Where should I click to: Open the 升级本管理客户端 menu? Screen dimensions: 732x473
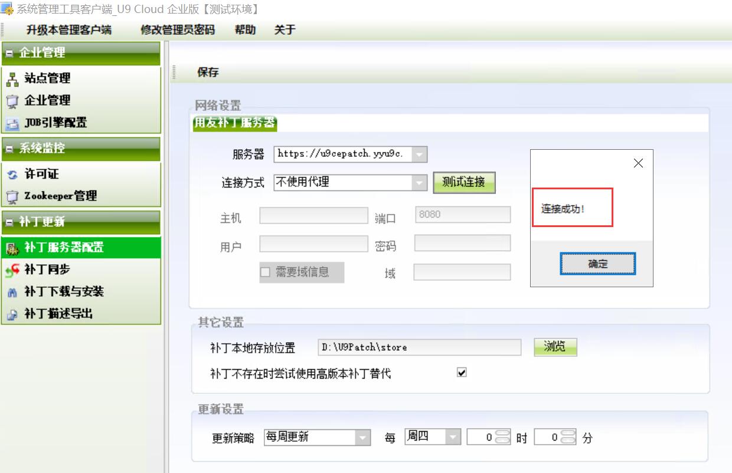coord(68,30)
